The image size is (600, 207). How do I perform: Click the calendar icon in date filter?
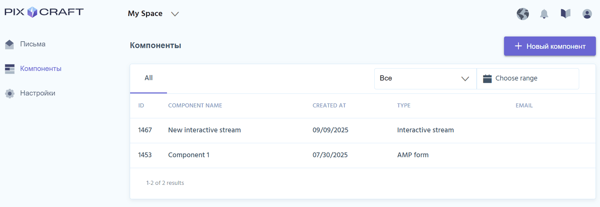tap(487, 78)
